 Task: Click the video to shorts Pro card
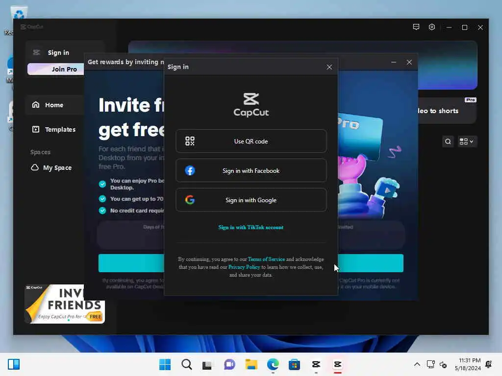tap(447, 111)
